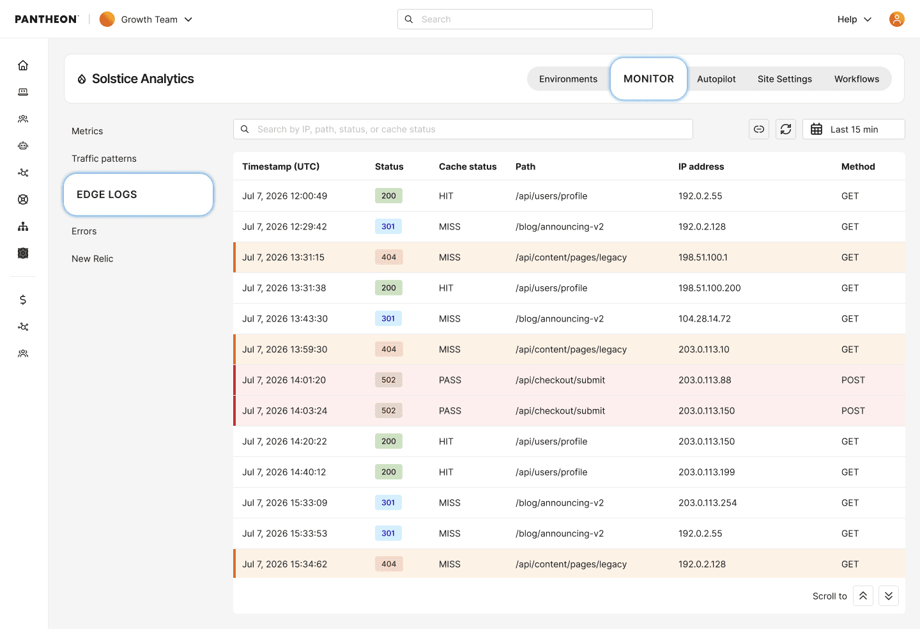This screenshot has width=920, height=629.
Task: Select EDGE LOGS in the side menu
Action: (138, 194)
